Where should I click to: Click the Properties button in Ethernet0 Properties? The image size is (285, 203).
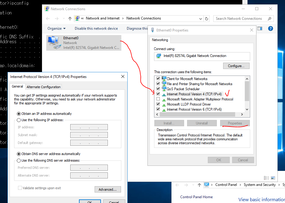pyautogui.click(x=235, y=123)
